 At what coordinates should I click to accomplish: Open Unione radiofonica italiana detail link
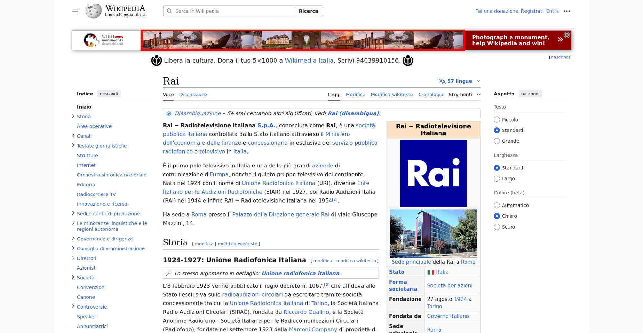300,273
